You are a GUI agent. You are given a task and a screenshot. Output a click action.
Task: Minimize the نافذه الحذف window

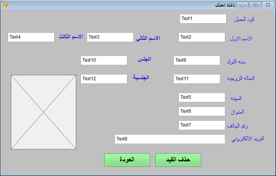[242, 5]
